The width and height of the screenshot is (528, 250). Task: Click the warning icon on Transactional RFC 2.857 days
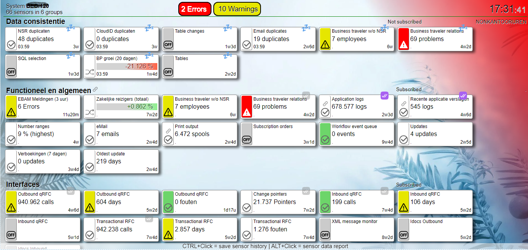[x=168, y=235]
